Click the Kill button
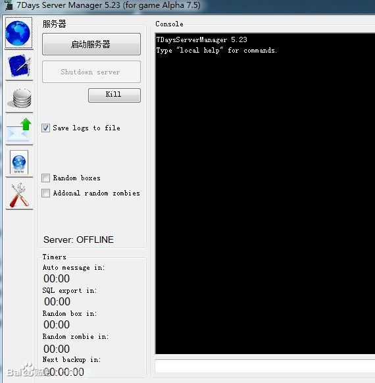This screenshot has width=375, height=383. tap(114, 95)
